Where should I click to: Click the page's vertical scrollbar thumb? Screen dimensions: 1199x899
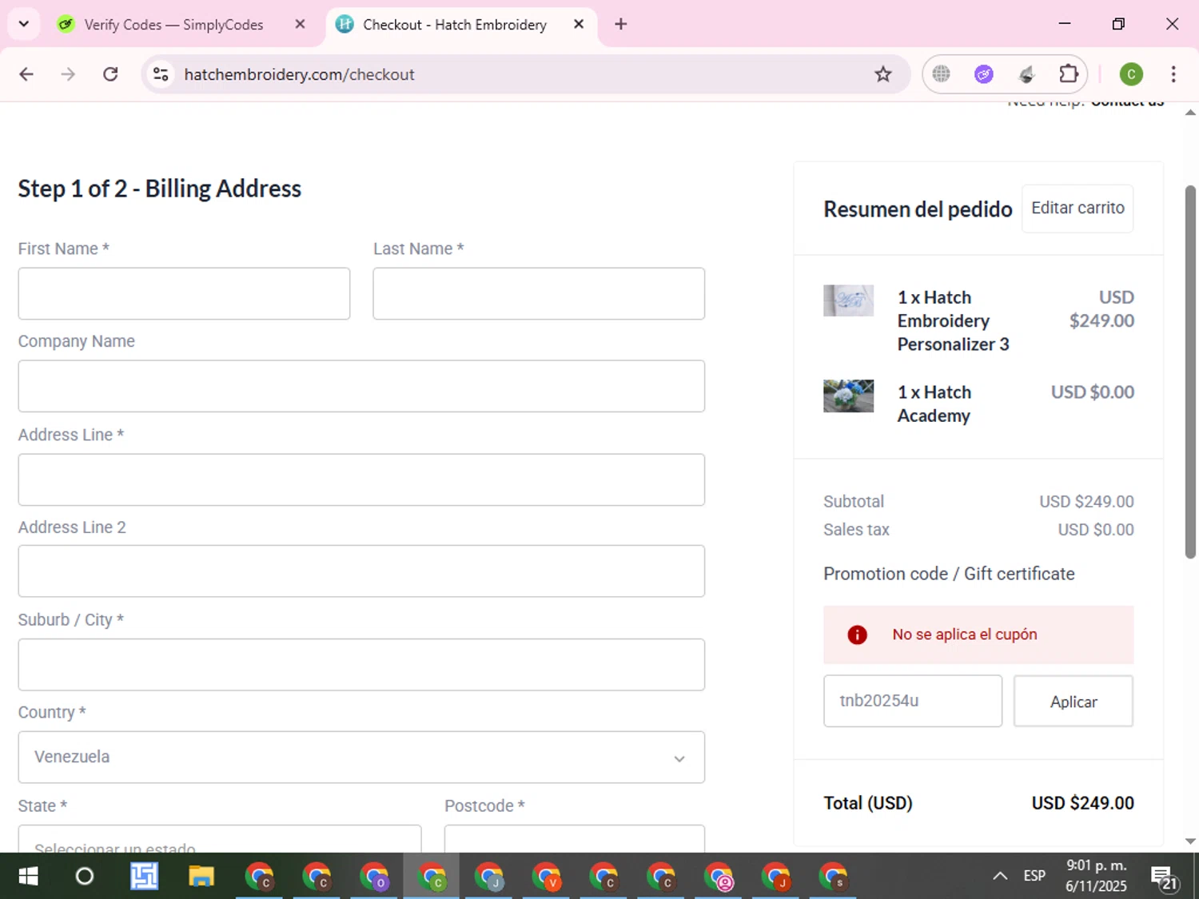click(1191, 372)
